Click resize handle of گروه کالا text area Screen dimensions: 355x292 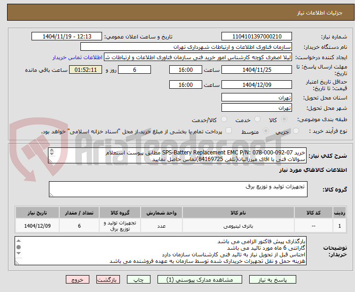pos(51,195)
